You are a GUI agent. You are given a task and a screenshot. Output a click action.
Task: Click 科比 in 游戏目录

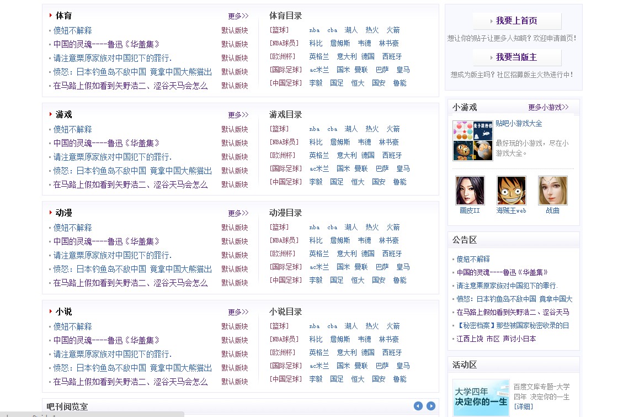click(316, 142)
